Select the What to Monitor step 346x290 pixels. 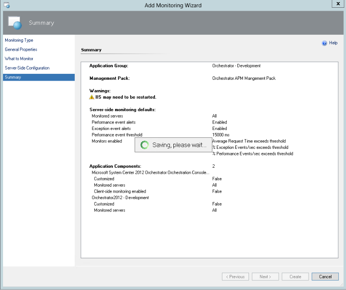point(19,59)
